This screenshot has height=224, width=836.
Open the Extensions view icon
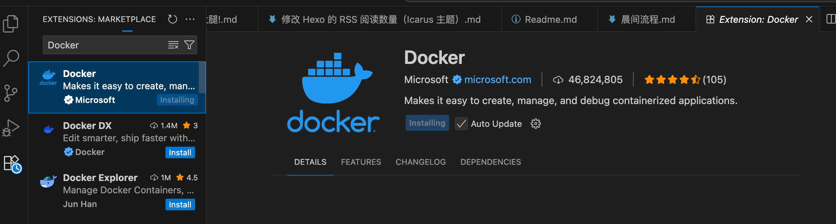point(12,164)
